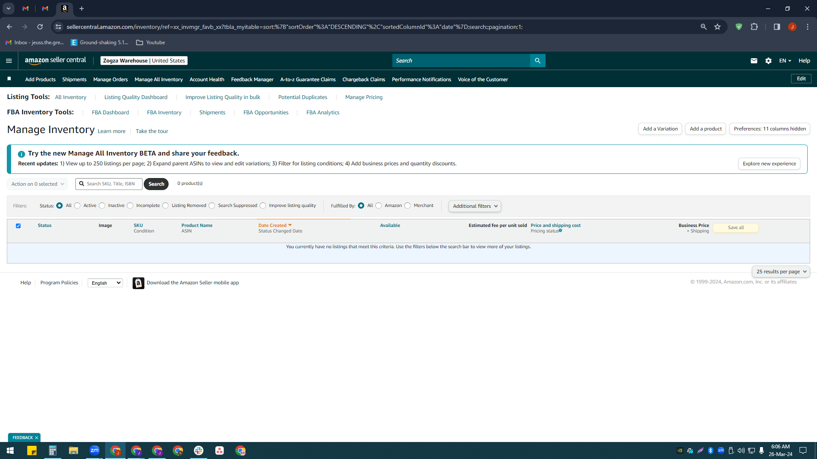Go to the FBA Dashboard tool
Image resolution: width=817 pixels, height=459 pixels.
[110, 113]
